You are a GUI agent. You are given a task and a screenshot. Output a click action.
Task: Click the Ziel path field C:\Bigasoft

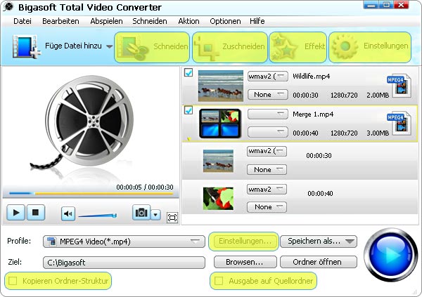124,263
